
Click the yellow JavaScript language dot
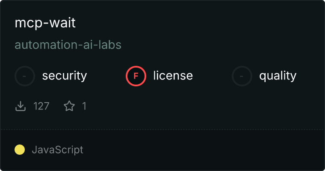pos(20,150)
